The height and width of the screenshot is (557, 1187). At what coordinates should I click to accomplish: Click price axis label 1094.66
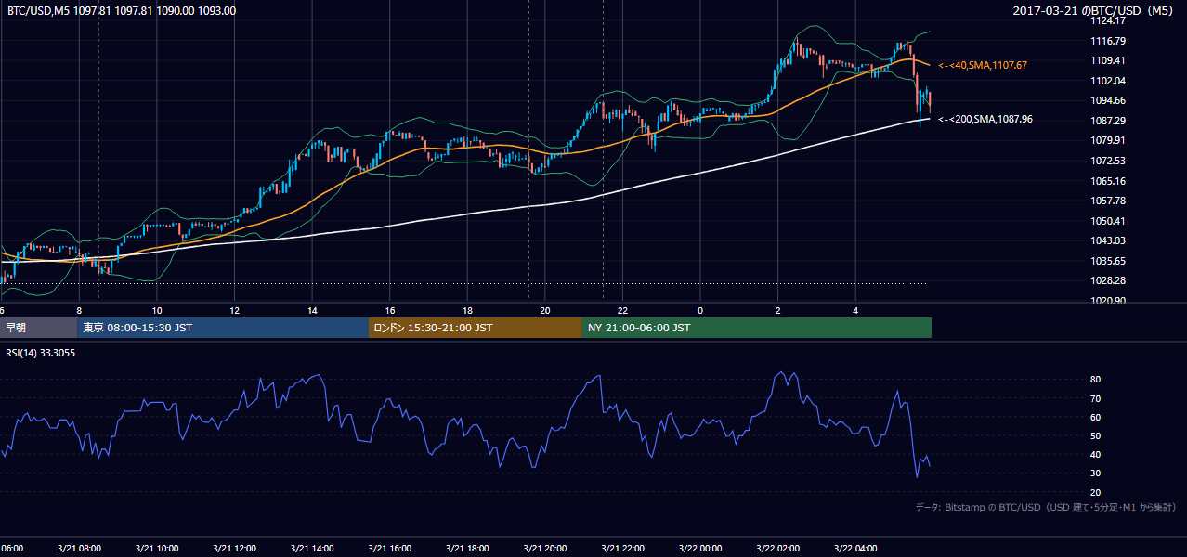point(1108,100)
